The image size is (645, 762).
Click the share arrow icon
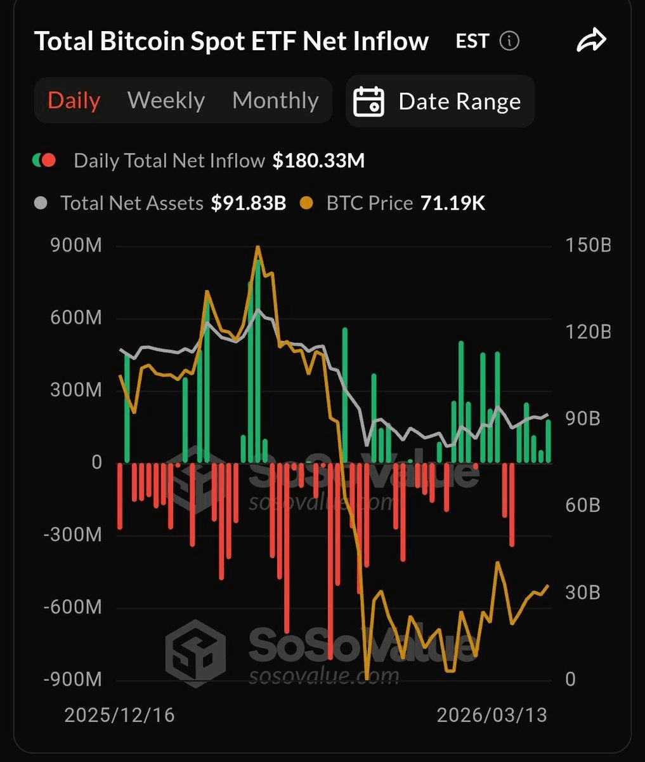click(591, 42)
